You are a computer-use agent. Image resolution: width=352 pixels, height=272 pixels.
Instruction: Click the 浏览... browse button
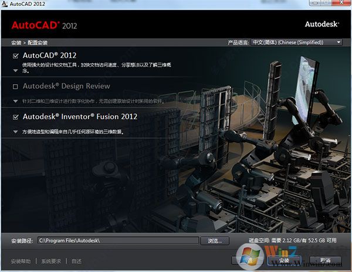[215, 241]
